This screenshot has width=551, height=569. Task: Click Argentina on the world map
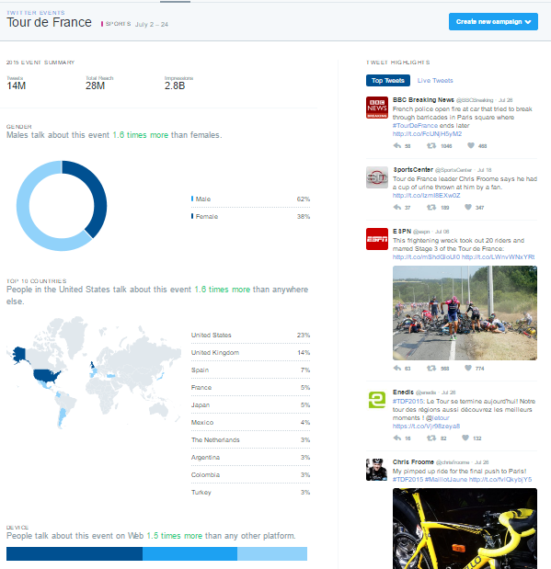tap(63, 416)
